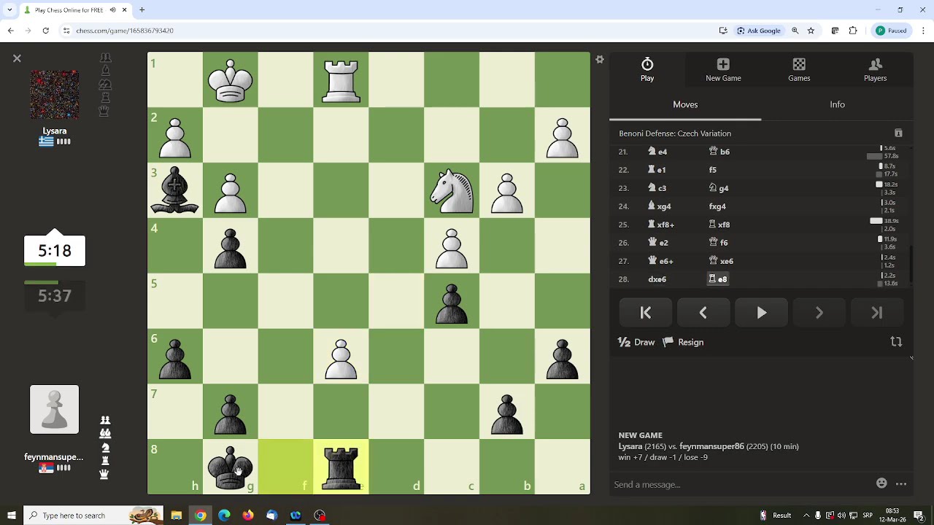Open the emoji picker in chat
Screen dimensions: 934x525
[881, 483]
